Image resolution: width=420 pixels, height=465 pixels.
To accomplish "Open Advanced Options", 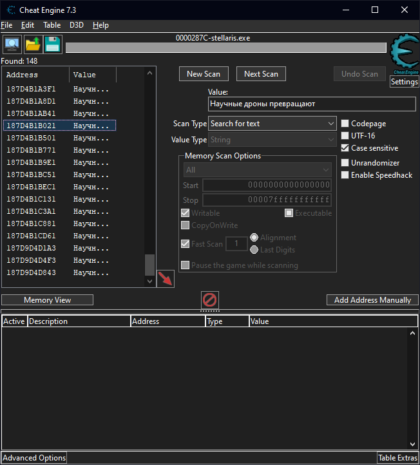I will (x=34, y=458).
